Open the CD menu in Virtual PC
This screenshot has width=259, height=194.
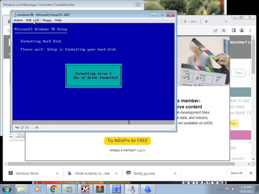[37, 20]
